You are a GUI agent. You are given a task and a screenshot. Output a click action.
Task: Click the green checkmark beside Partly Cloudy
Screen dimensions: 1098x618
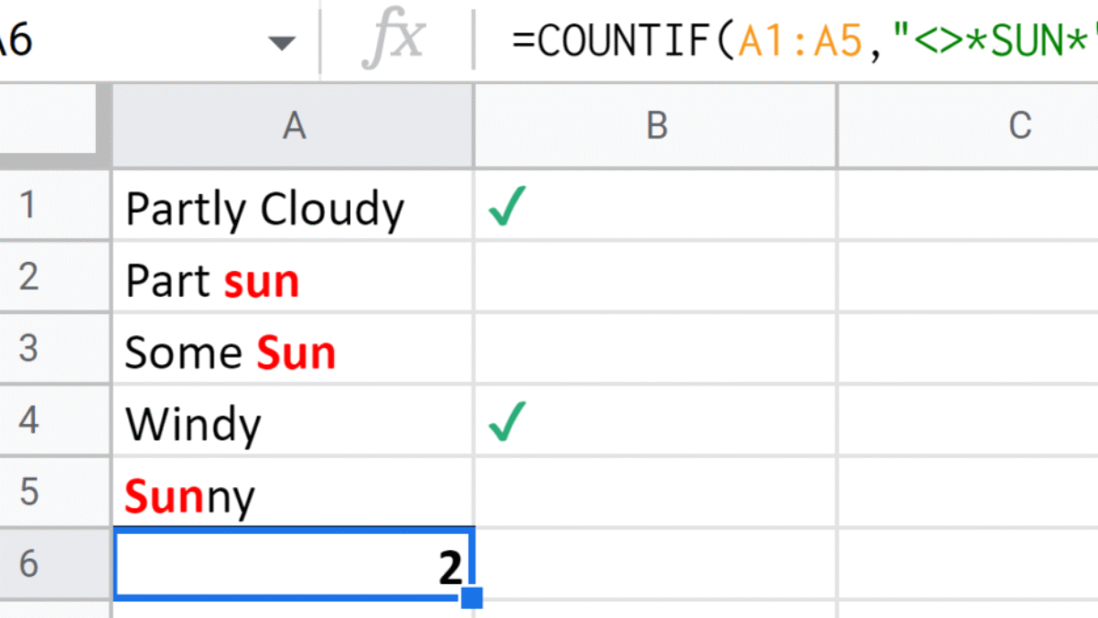pyautogui.click(x=506, y=210)
